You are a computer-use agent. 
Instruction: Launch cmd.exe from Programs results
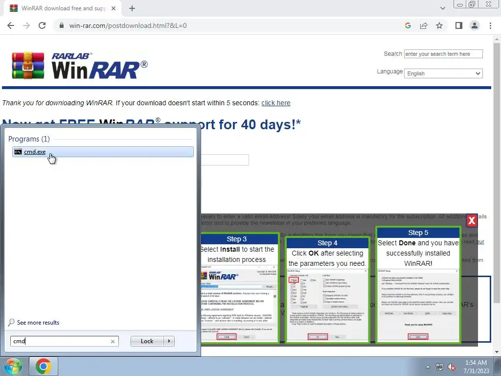[x=103, y=152]
